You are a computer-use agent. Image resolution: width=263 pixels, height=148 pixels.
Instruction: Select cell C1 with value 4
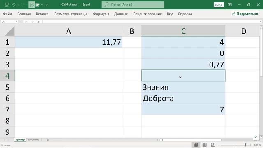183,42
